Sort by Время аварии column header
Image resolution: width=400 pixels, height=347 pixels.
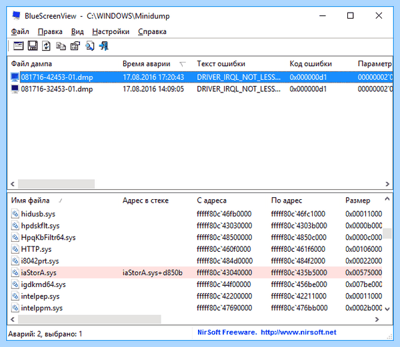147,64
